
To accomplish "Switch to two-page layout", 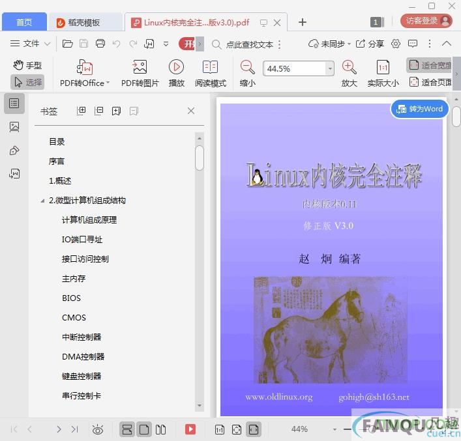I will (x=160, y=429).
